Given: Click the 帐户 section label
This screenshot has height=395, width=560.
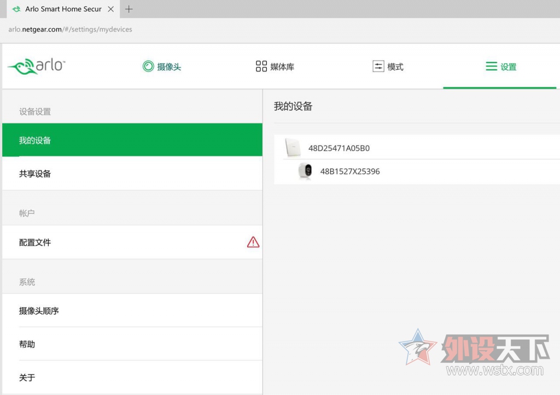Looking at the screenshot, I should pyautogui.click(x=27, y=213).
